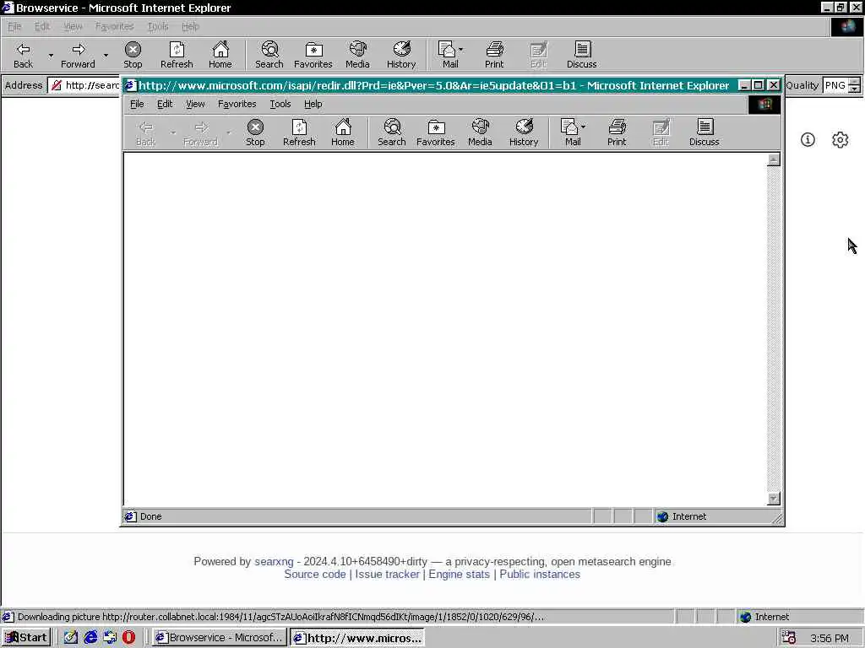Viewport: 865px width, 648px height.
Task: Click scroll down arrow in the front window
Action: click(774, 498)
